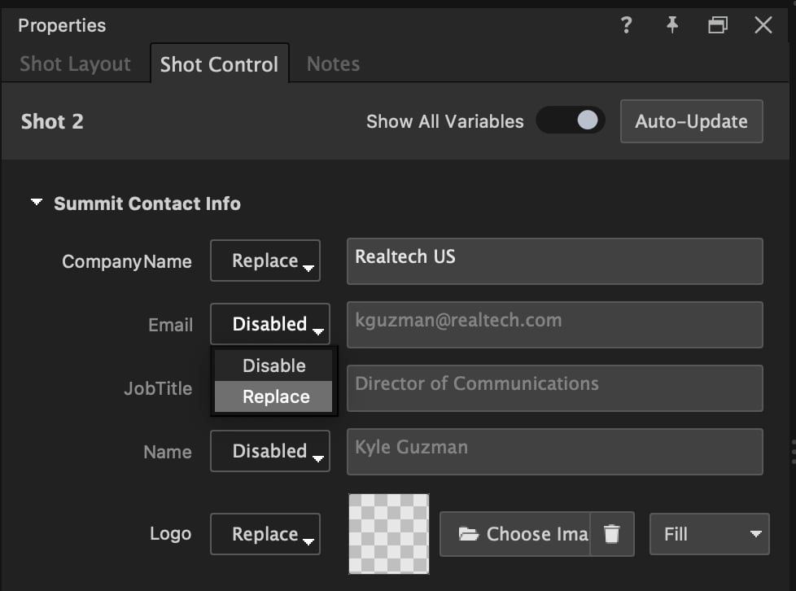Click the Auto-Update button
The image size is (796, 591).
click(692, 121)
